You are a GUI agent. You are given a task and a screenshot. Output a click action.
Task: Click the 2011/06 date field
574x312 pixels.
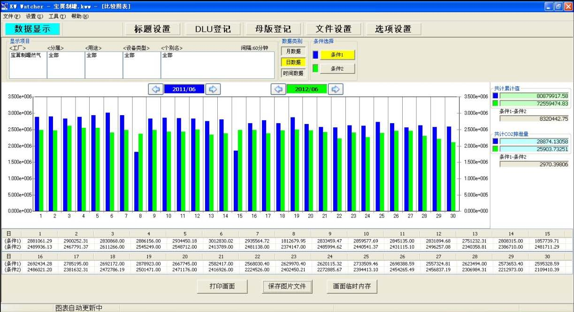pos(184,89)
